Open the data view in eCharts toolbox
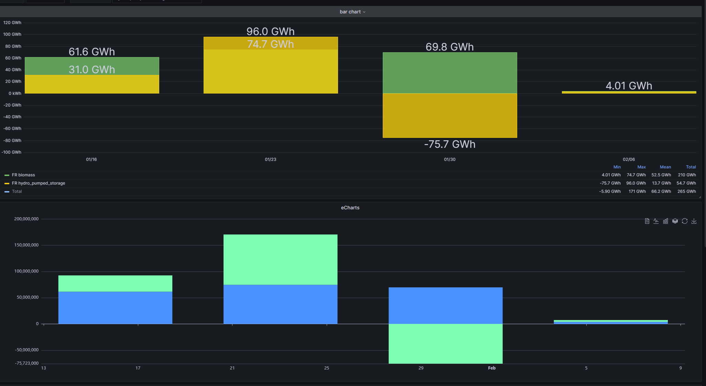Screen dimensions: 706x386 point(647,221)
